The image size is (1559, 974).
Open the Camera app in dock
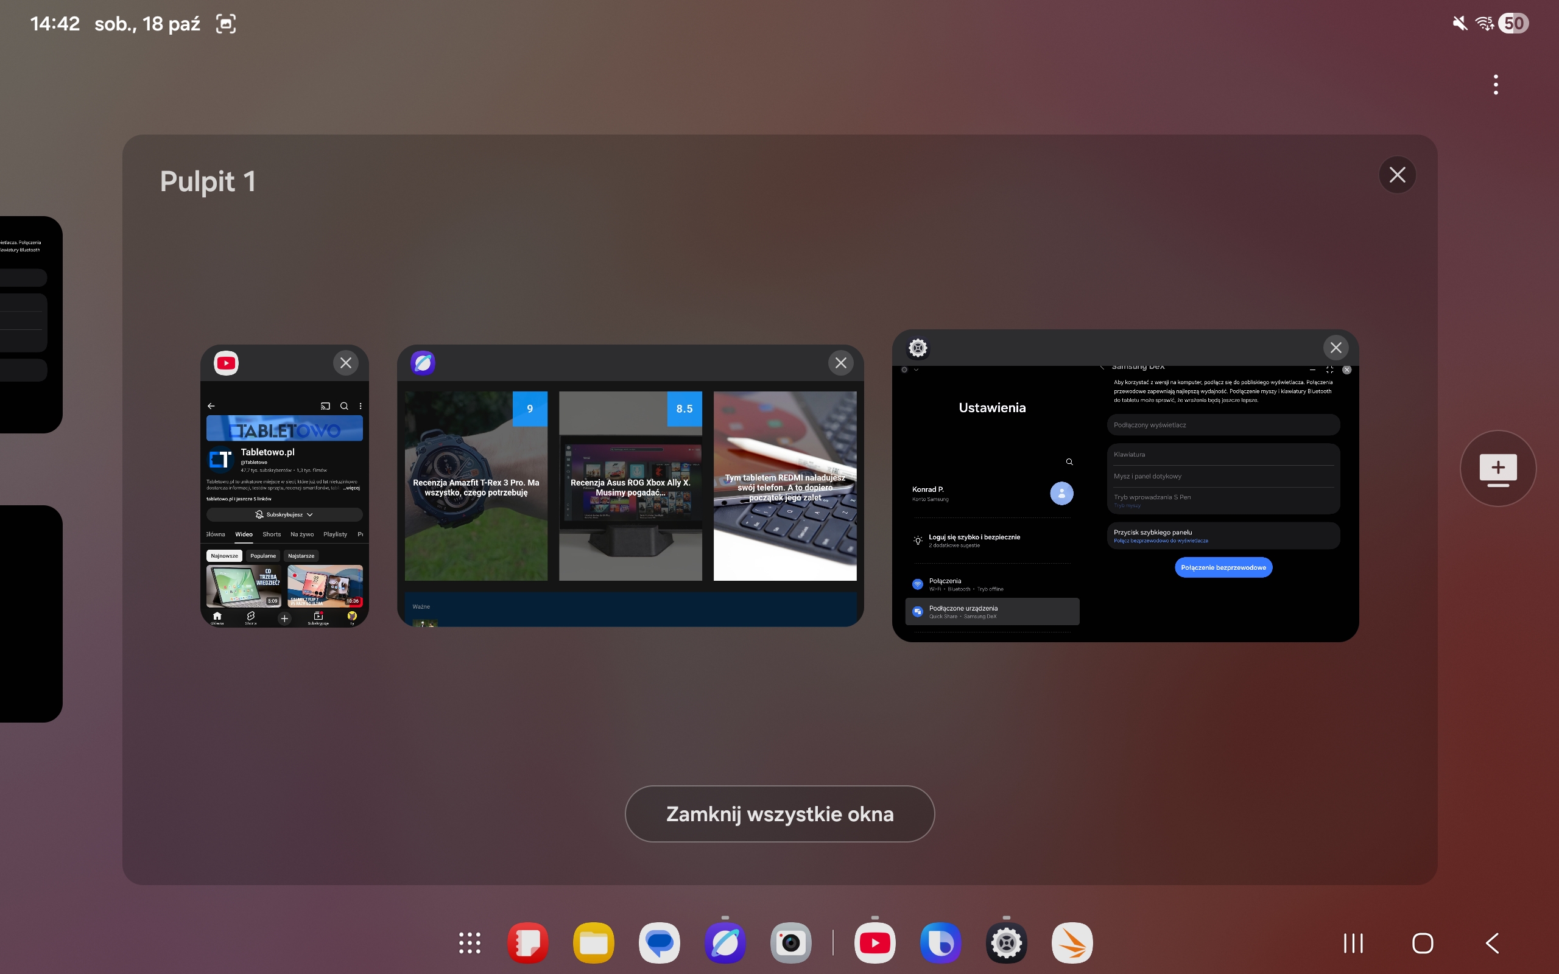coord(790,943)
